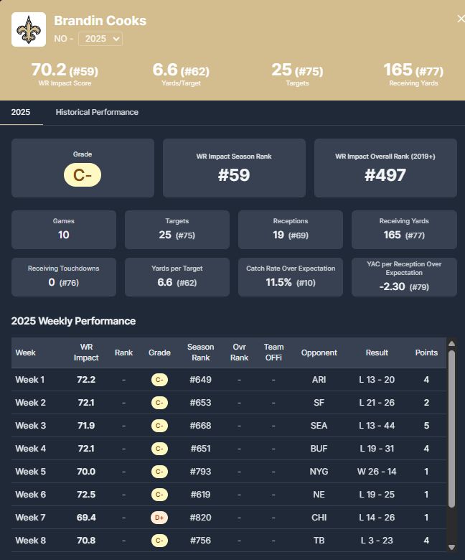
Task: Sort table by WR Impact column header
Action: click(x=86, y=353)
